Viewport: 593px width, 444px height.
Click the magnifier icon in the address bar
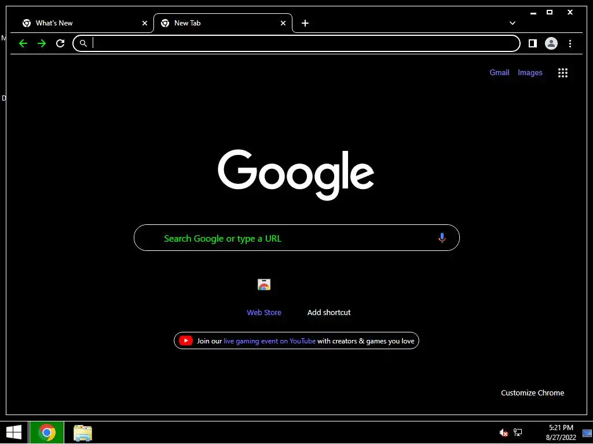click(x=83, y=43)
